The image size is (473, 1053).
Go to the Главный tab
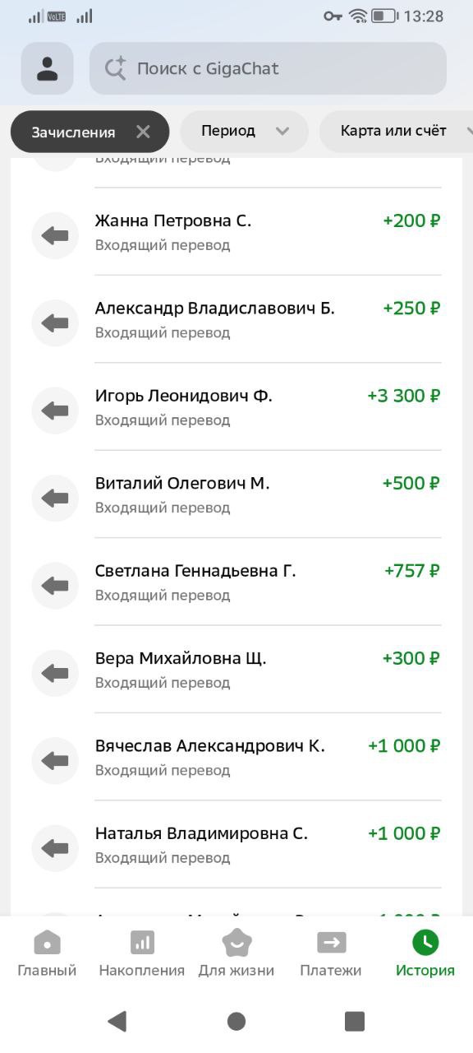tap(47, 954)
